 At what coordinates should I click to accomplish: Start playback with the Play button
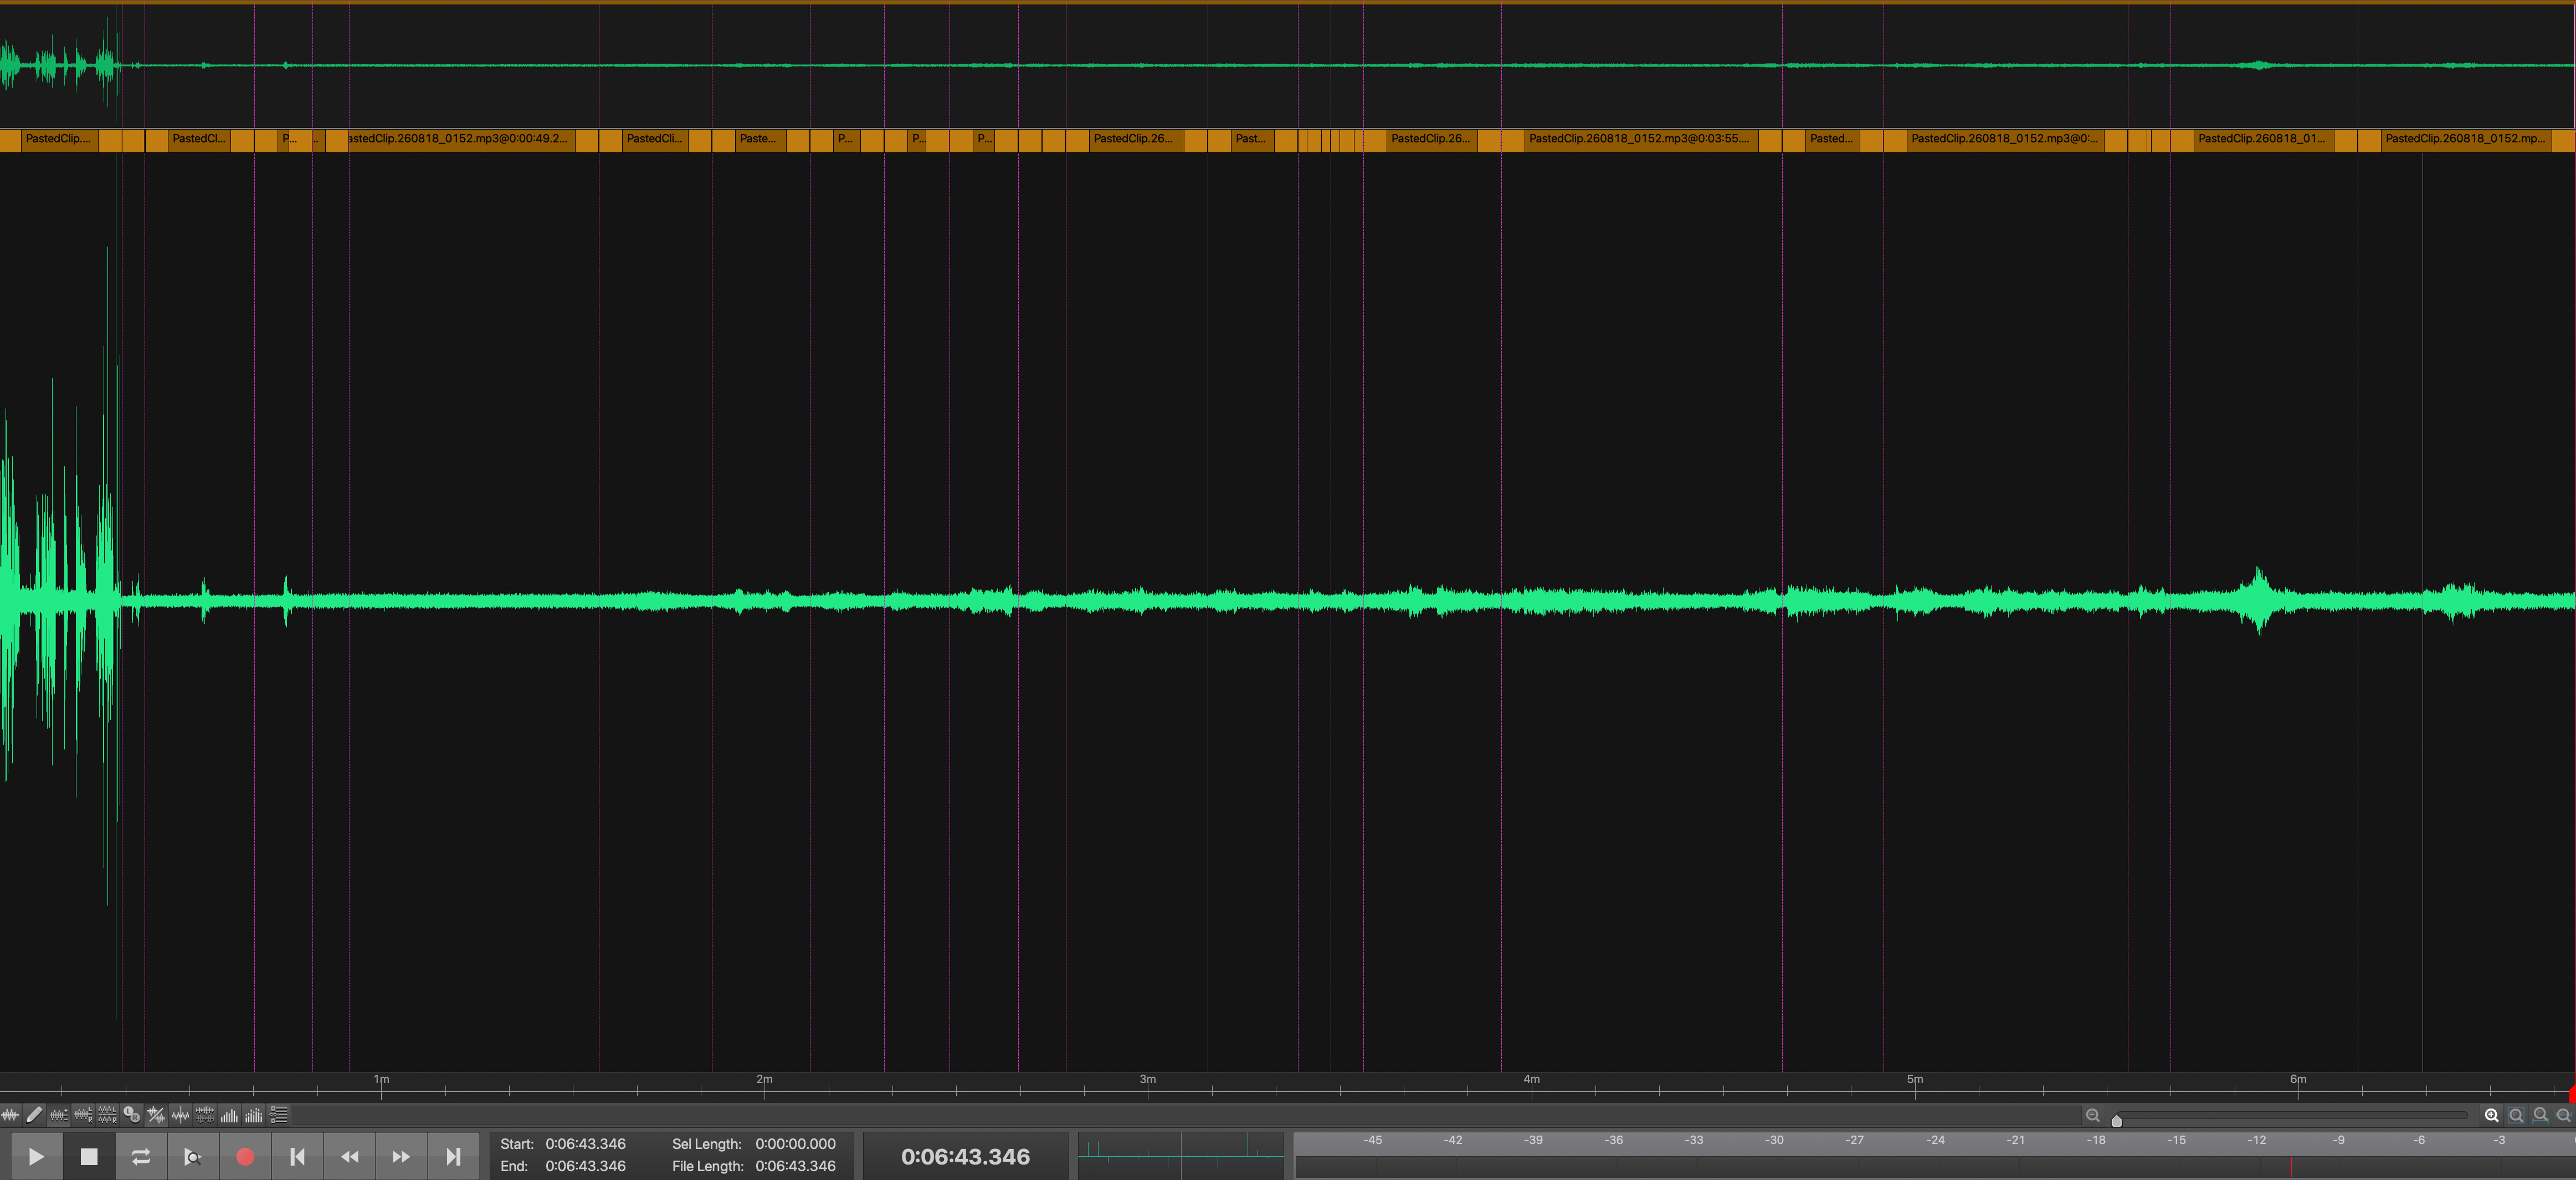click(x=36, y=1156)
